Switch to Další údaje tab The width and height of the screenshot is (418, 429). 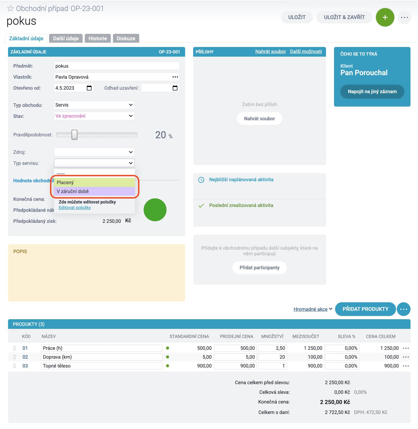tap(66, 38)
